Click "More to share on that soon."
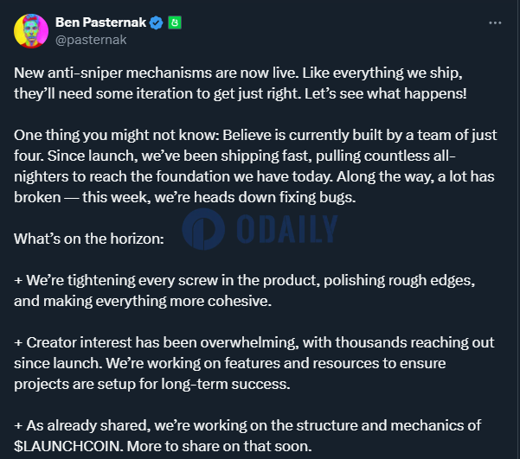The width and height of the screenshot is (520, 459). (220, 446)
